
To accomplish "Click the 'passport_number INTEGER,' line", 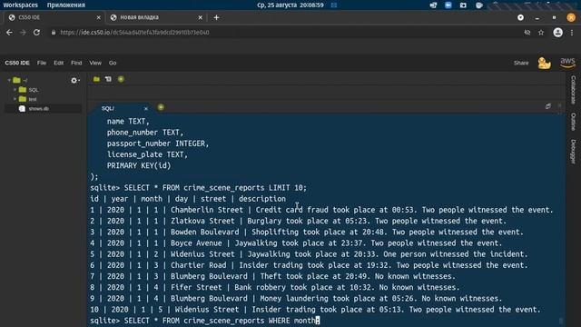I will [158, 144].
